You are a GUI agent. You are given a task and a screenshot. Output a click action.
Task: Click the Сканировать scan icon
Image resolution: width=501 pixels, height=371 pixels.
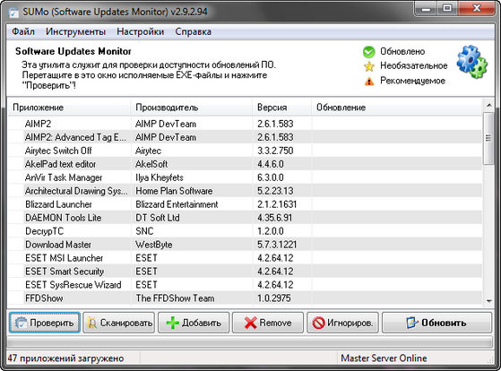(92, 323)
